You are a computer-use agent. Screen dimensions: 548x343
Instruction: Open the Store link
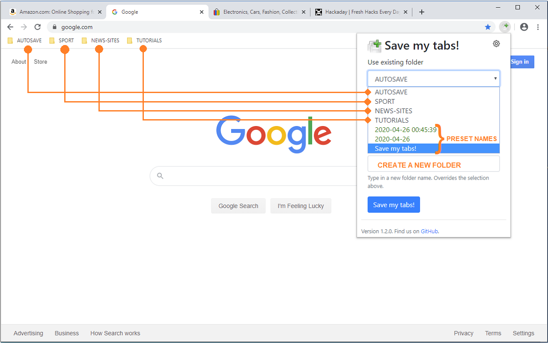coord(41,62)
